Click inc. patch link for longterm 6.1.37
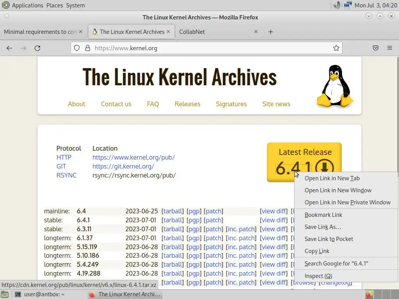Image resolution: width=399 pixels, height=299 pixels. click(241, 238)
